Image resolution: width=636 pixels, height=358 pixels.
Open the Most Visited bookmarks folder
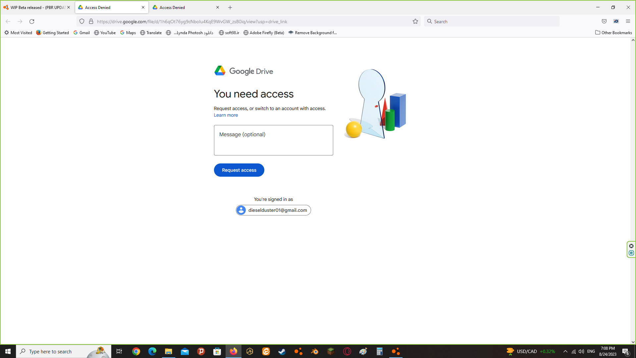click(18, 32)
